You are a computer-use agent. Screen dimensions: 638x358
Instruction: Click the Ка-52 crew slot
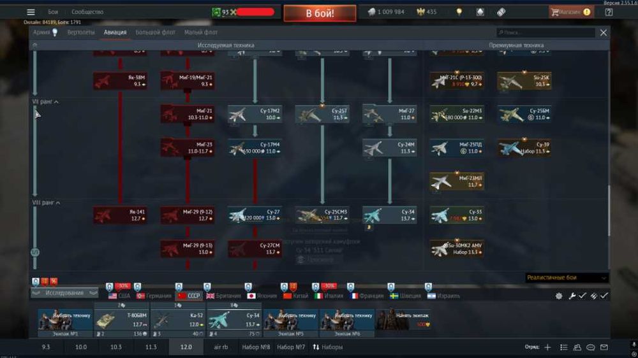pos(177,320)
